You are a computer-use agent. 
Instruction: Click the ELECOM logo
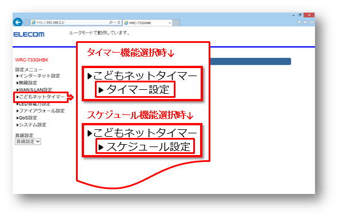pos(29,34)
